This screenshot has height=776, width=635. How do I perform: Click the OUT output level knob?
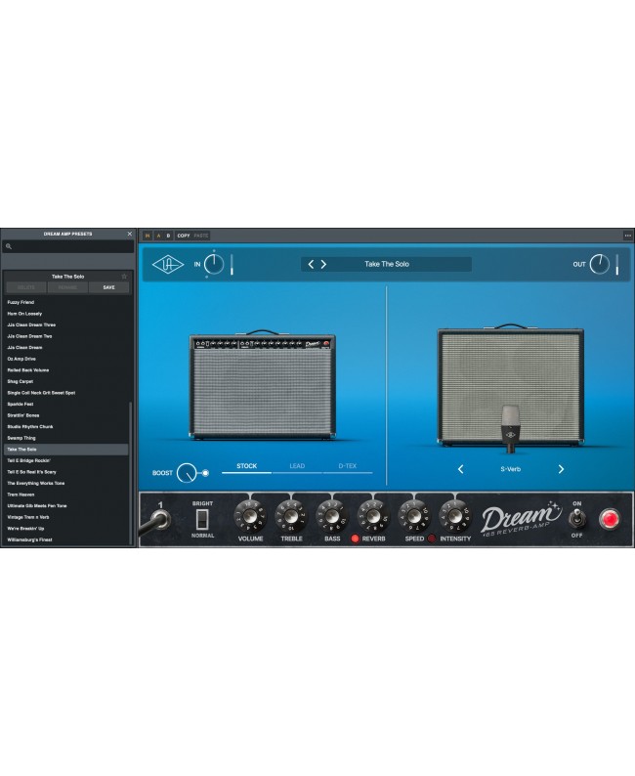[600, 264]
